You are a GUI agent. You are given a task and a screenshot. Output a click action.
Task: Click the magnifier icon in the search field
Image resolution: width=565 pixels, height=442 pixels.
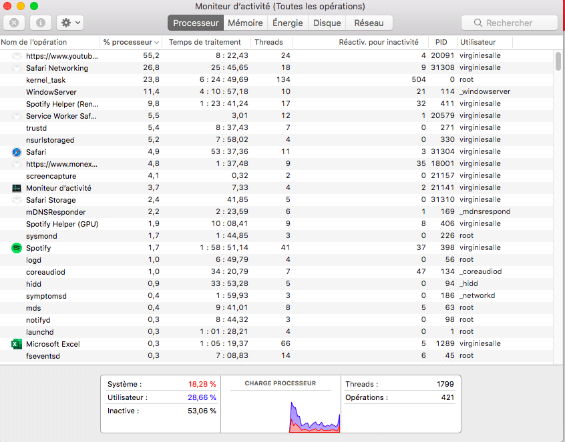pos(478,23)
